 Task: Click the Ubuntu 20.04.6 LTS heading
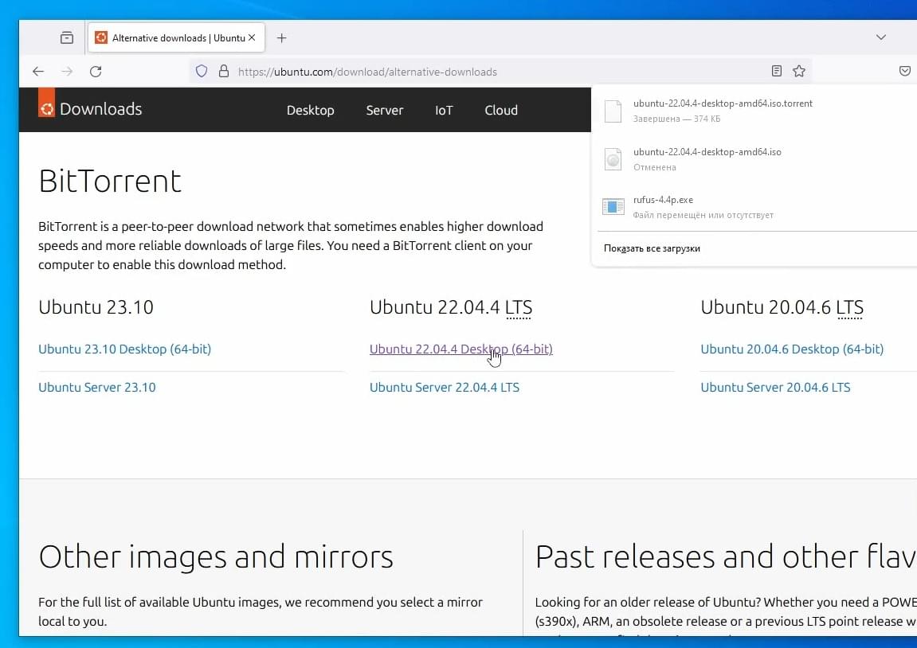tap(782, 306)
